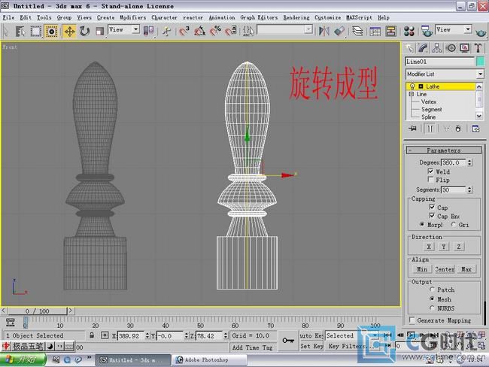
Task: Activate the Select and Scale tool
Action: tap(99, 31)
